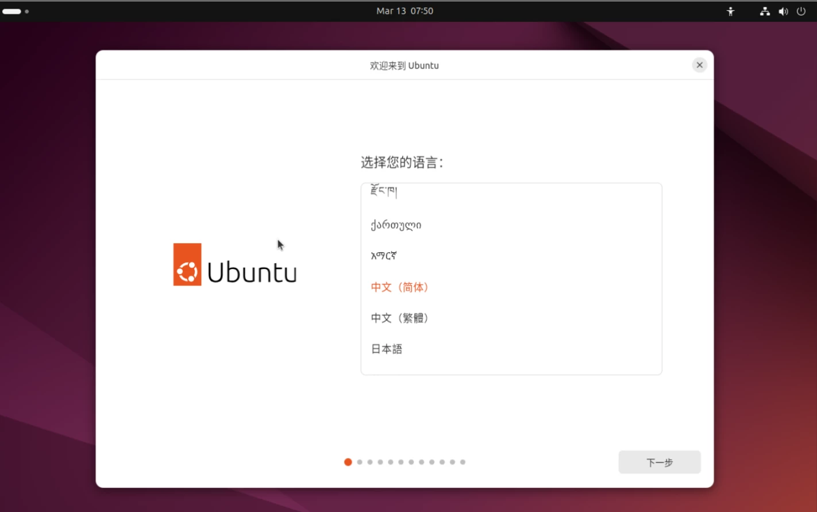Open the accessibility menu in top bar

pos(730,11)
